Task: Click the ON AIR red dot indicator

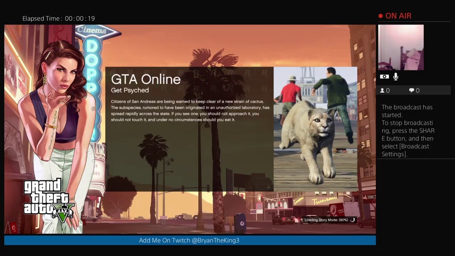Action: click(380, 16)
